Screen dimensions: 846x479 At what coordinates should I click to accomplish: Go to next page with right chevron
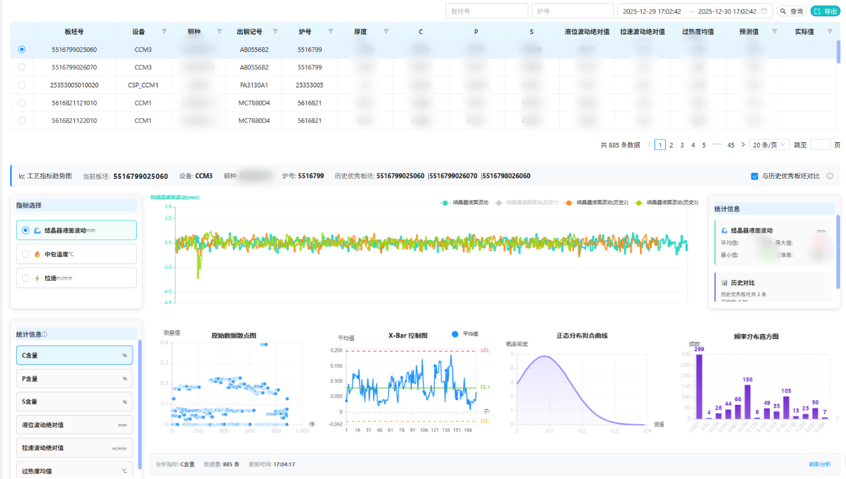pyautogui.click(x=743, y=145)
